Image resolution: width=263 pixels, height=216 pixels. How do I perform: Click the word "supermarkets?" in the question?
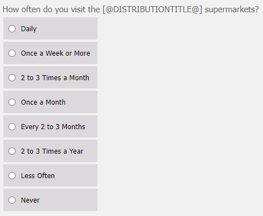[x=232, y=9]
